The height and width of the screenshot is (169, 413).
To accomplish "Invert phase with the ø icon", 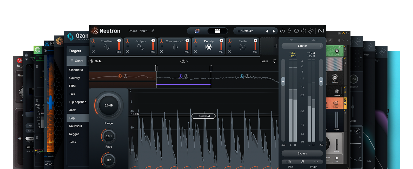I will (302, 162).
